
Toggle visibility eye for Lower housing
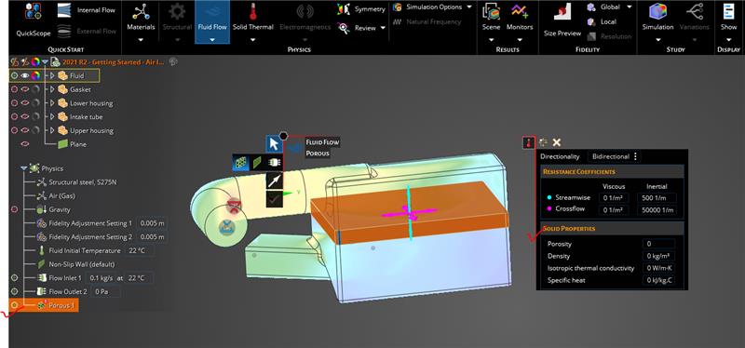point(25,103)
